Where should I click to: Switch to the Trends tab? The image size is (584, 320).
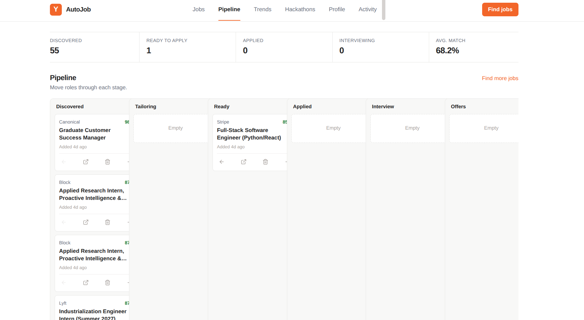[262, 10]
